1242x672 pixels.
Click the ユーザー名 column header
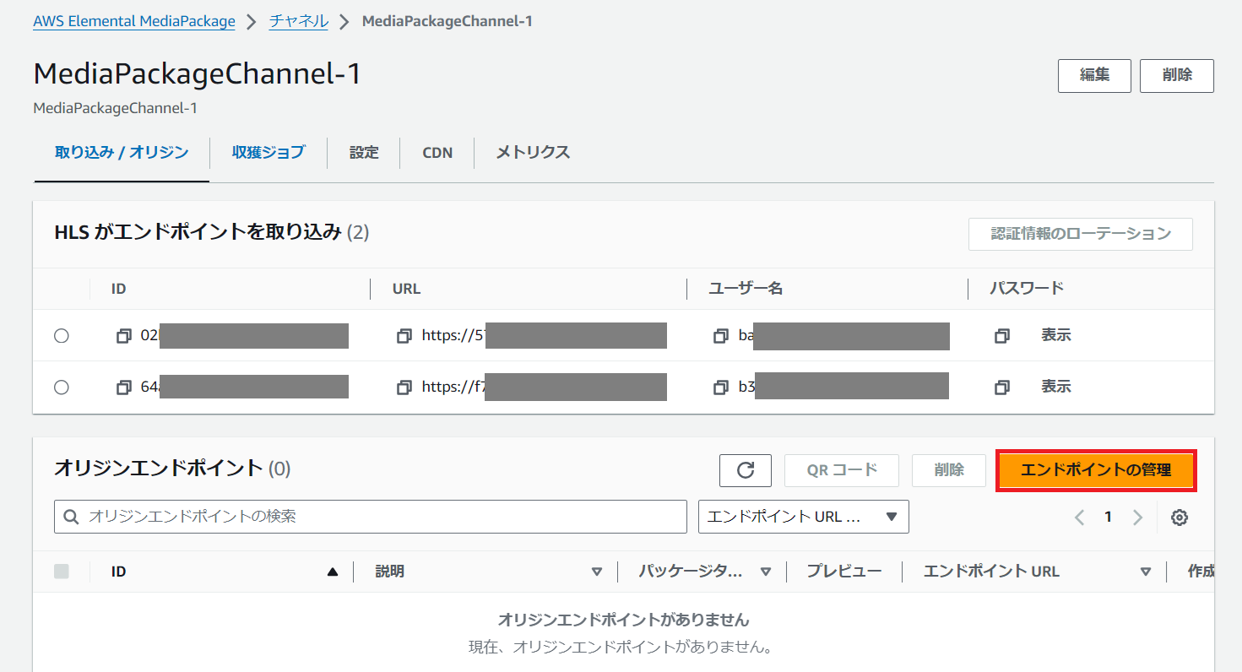(x=746, y=289)
